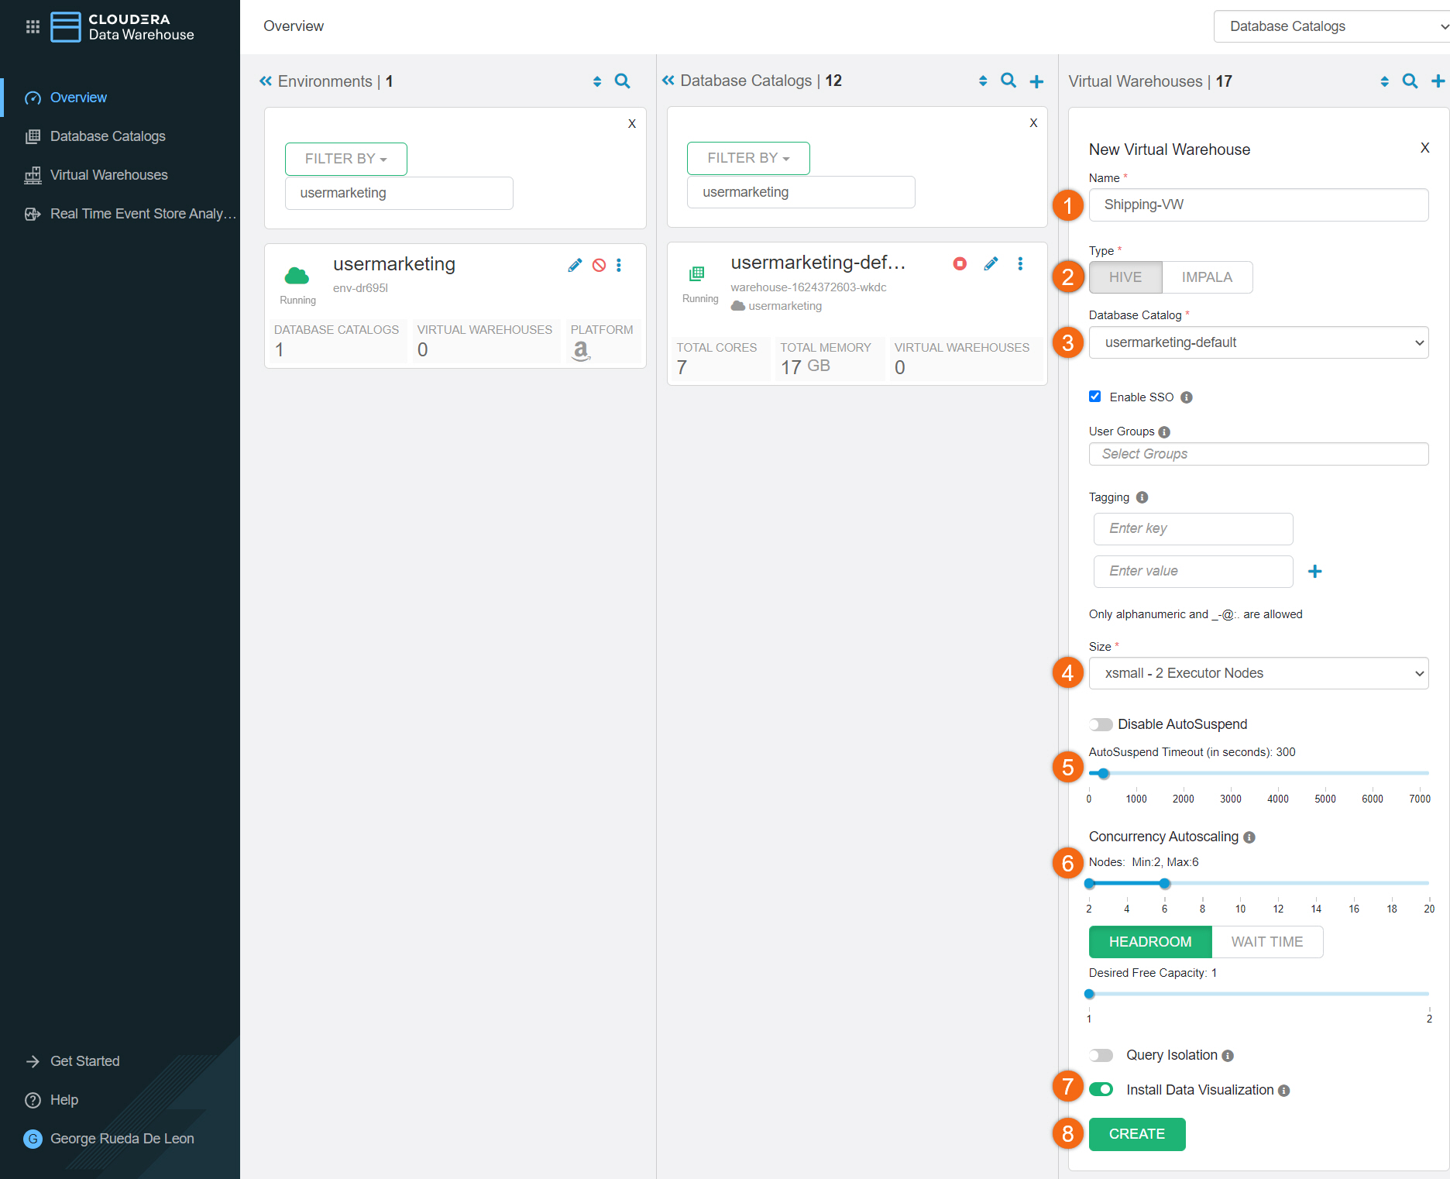Select IMPALA warehouse type

point(1207,277)
